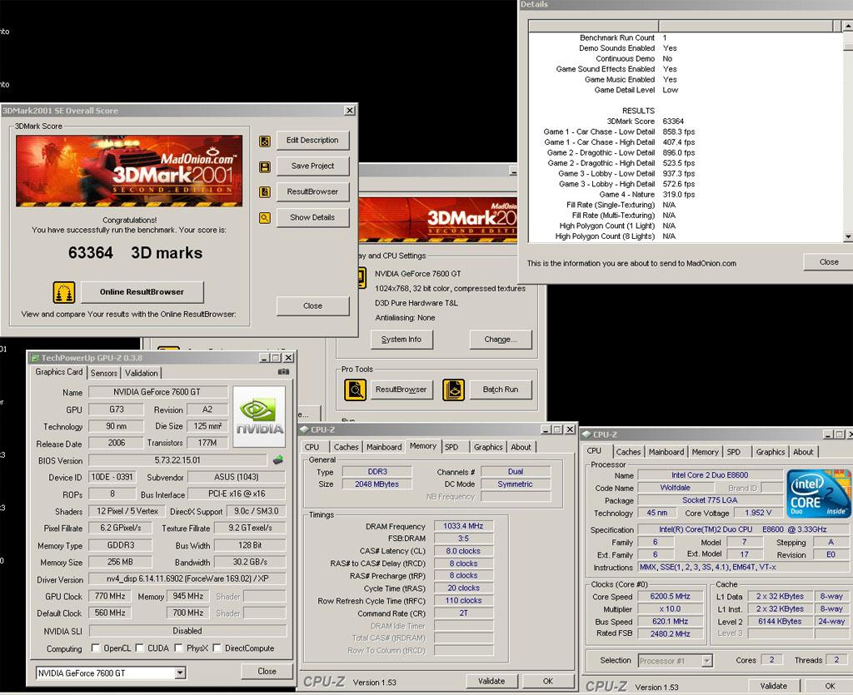The height and width of the screenshot is (695, 853).
Task: Click the Details list scroll down arrow
Action: (847, 237)
